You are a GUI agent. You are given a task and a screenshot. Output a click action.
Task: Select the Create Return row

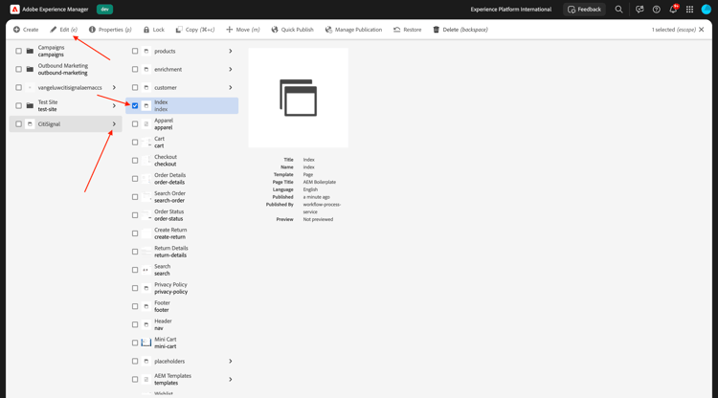[182, 233]
